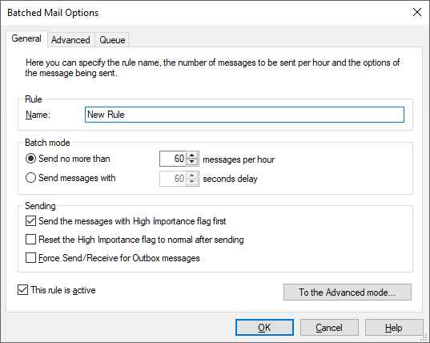430x343 pixels.
Task: Switch to the Advanced tab
Action: [x=70, y=40]
